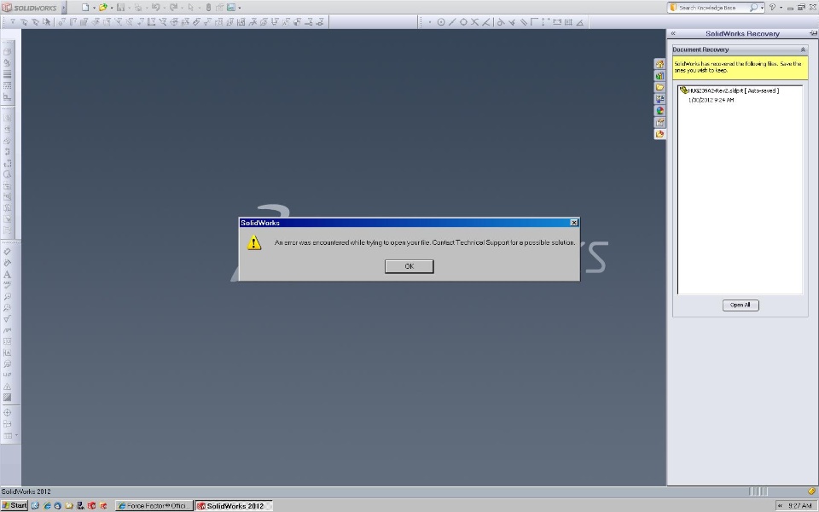Screen dimensions: 819x512
Task: Select the recovered HUG20942-Rev2.sldprt auto-saved file
Action: click(729, 90)
